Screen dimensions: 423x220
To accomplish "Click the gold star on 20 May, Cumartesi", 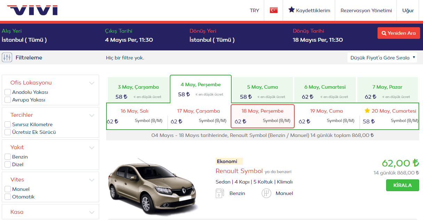I will (367, 111).
